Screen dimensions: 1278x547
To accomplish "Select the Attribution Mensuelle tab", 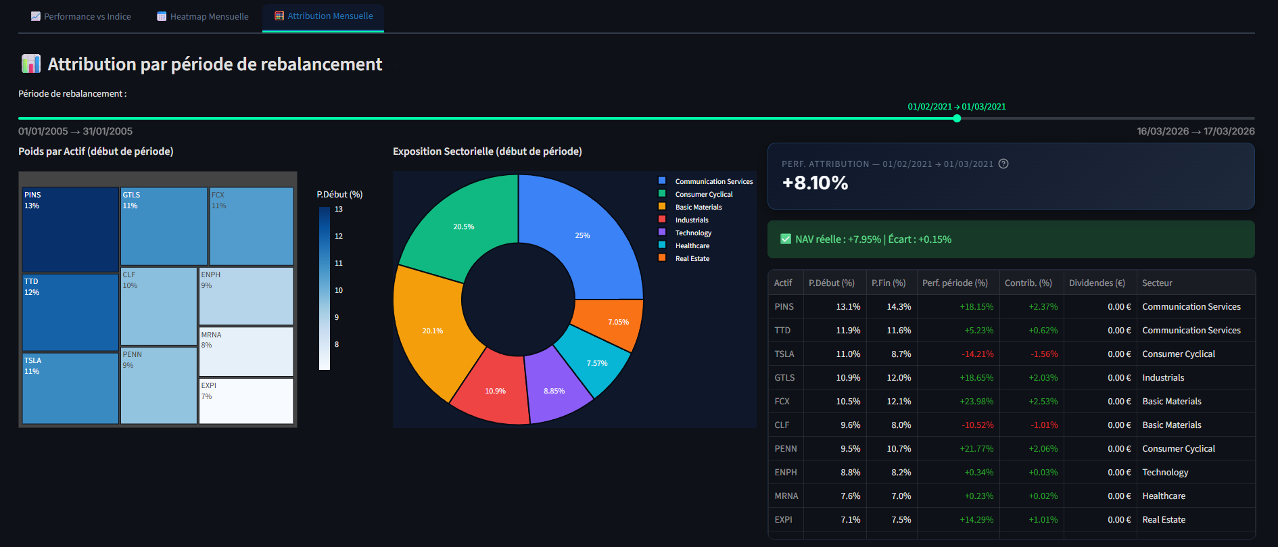I will pyautogui.click(x=323, y=16).
